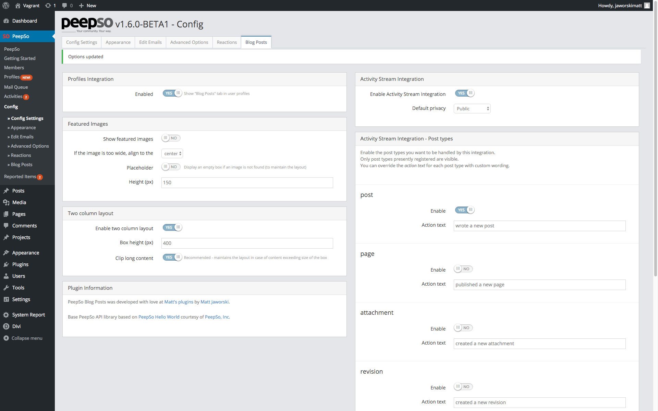Viewport: 658px width, 411px height.
Task: Open the Default privacy Public dropdown
Action: 472,109
